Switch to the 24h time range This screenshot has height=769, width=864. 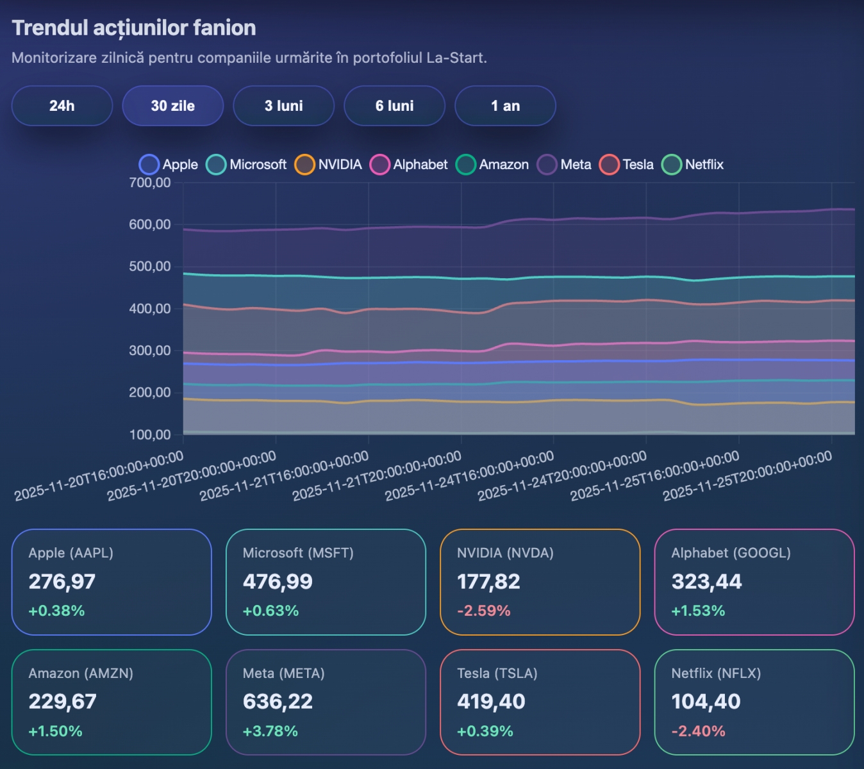62,106
